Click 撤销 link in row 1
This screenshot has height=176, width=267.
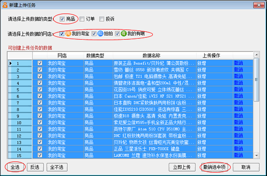click(238, 63)
